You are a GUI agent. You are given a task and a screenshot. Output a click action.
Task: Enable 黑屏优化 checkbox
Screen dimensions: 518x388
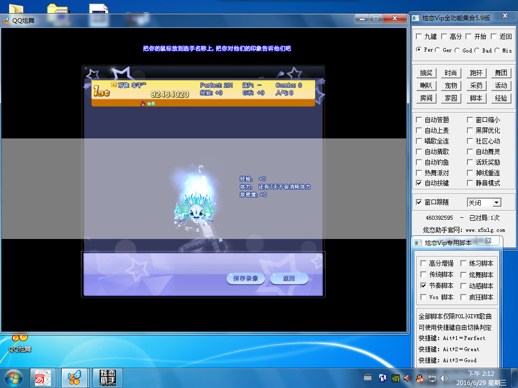[470, 130]
